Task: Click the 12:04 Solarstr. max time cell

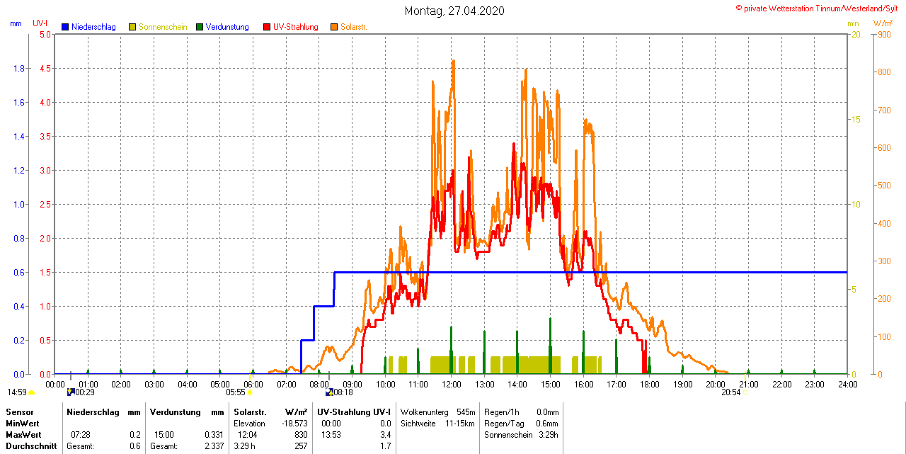Action: pos(248,434)
